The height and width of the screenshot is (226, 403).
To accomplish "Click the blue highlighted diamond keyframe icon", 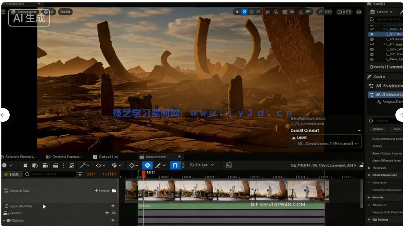I will (147, 165).
